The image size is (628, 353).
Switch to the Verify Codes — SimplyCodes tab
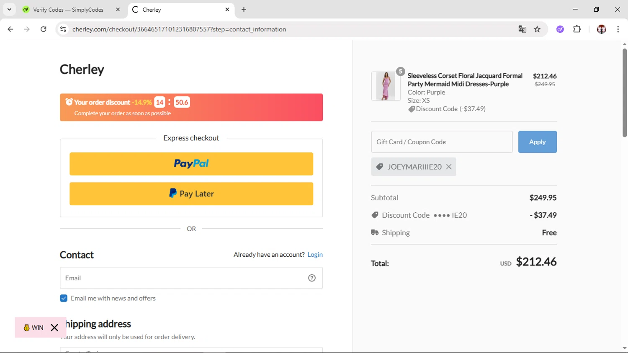[x=68, y=10]
